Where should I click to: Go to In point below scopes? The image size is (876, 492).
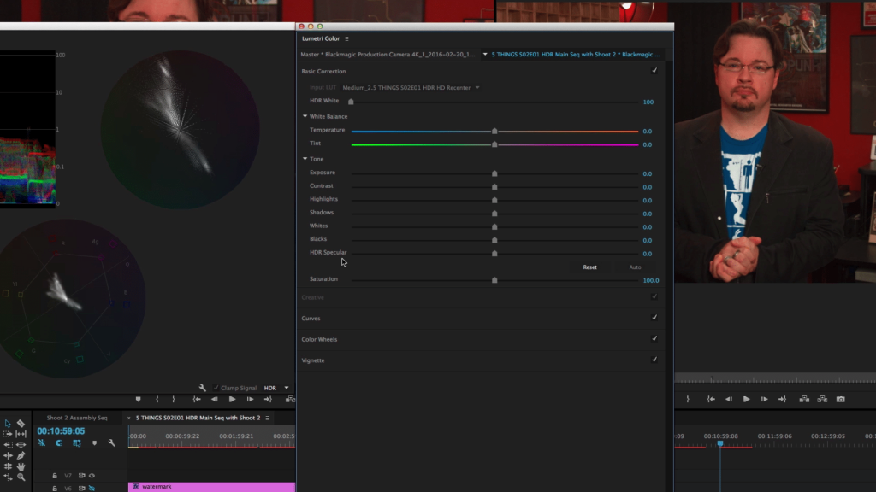(x=197, y=400)
